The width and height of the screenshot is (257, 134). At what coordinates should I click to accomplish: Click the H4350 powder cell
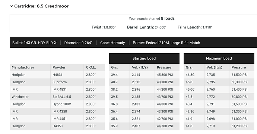67,126
